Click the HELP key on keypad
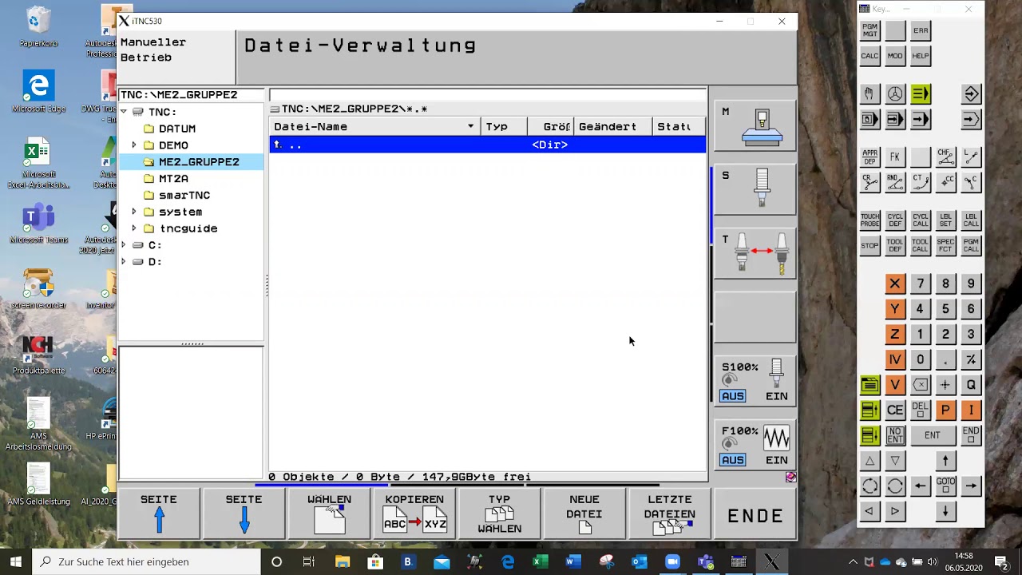Screen dimensions: 1022x575 click(921, 56)
